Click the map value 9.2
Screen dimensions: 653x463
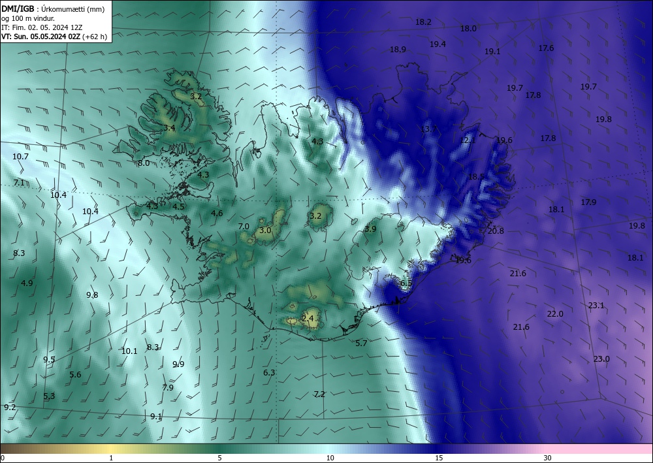[x=10, y=407]
